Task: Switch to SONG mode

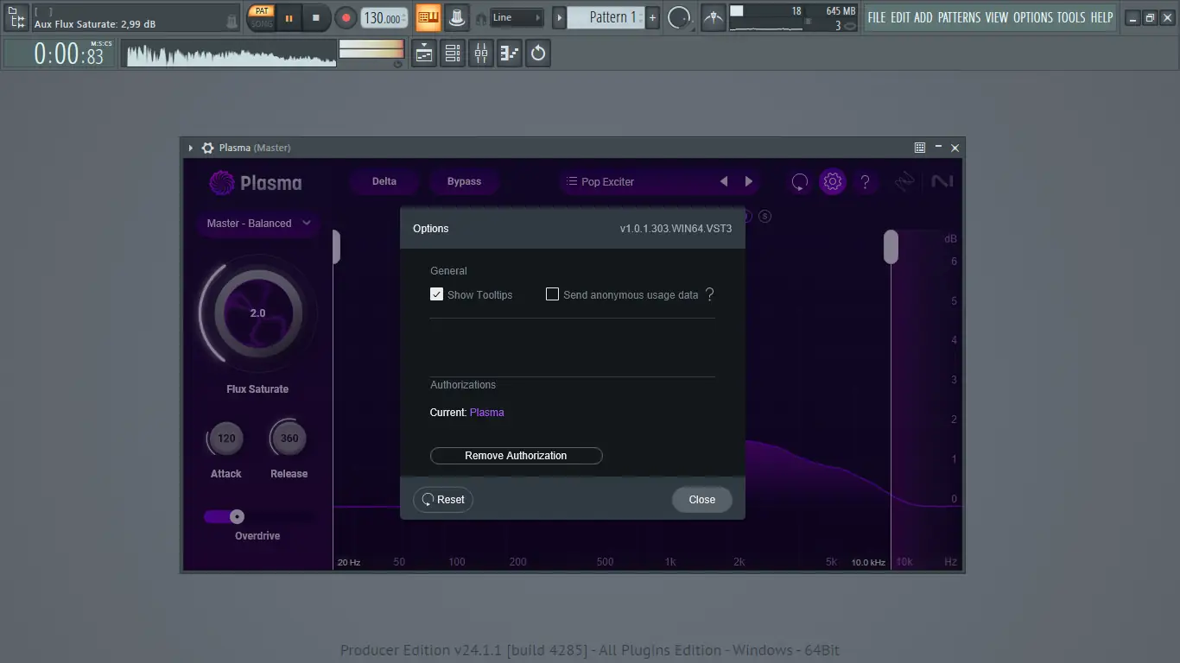Action: (x=262, y=24)
